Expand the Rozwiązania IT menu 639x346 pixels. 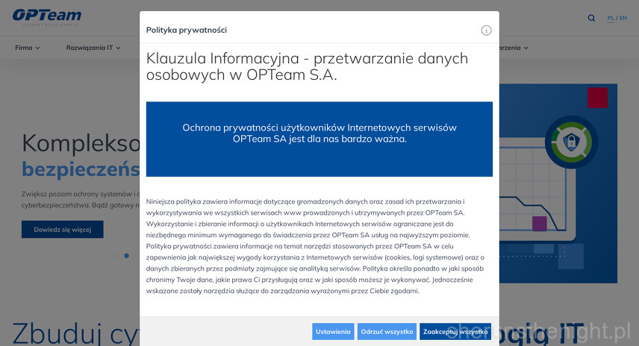pos(93,48)
